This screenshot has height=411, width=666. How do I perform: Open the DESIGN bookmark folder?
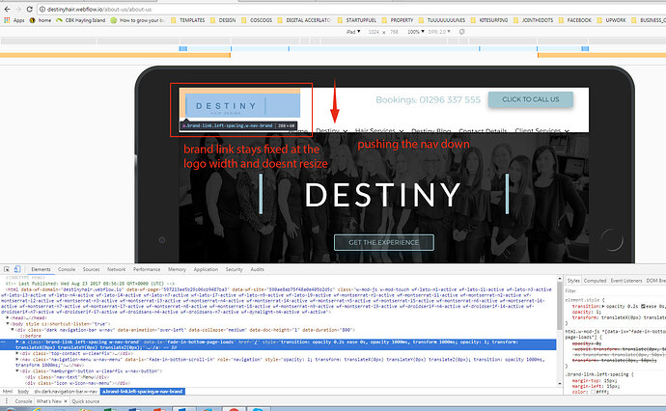pos(223,20)
